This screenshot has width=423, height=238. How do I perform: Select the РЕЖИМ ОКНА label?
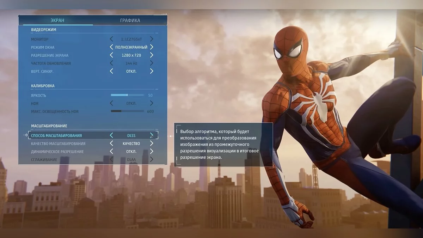[x=43, y=47]
